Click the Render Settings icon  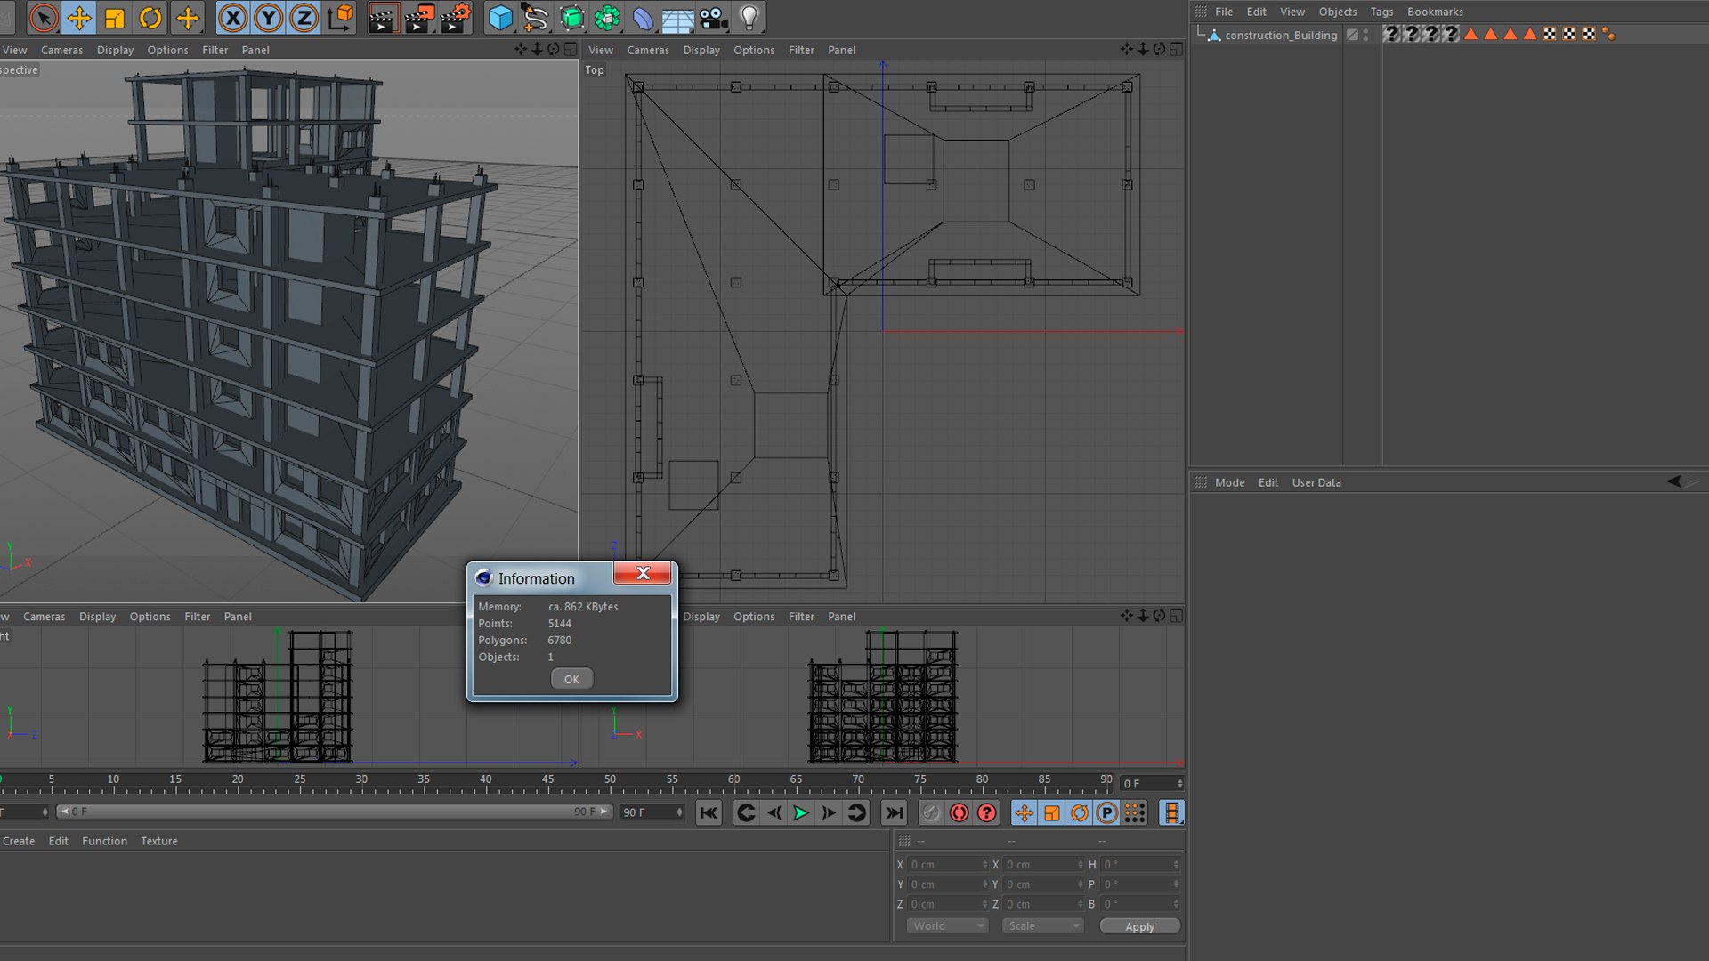(x=458, y=16)
